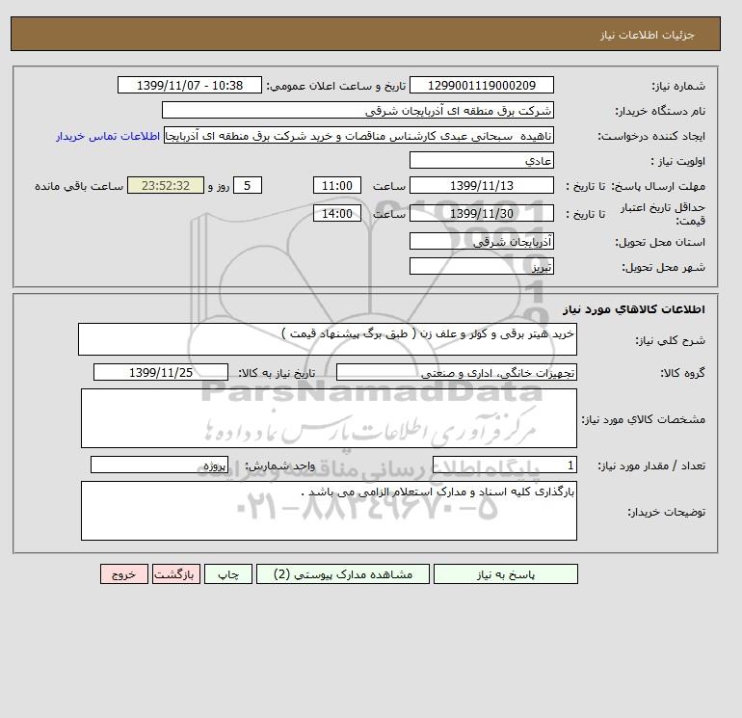Click the unit field پروژه
Screen dimensions: 742x718
(x=159, y=465)
